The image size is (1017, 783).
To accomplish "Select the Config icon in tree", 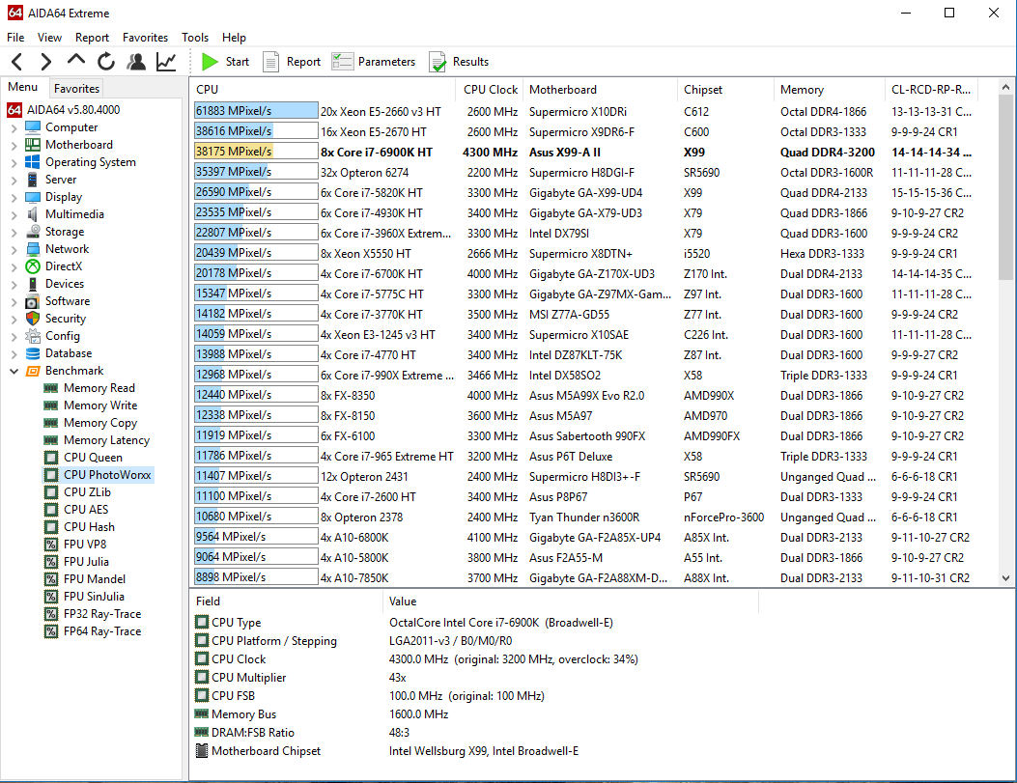I will tap(33, 336).
